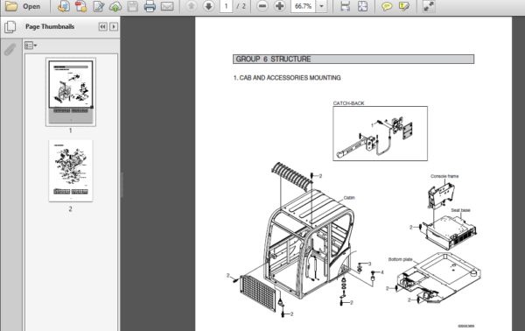Toggle read mode with expand arrows icon
The width and height of the screenshot is (525, 331).
pos(428,6)
